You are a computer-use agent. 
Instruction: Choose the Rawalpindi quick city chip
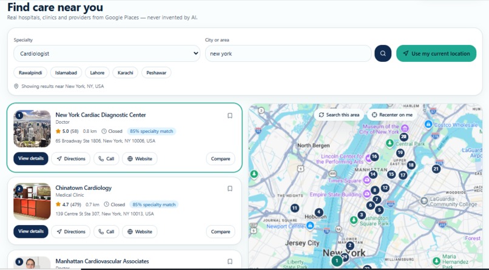tap(30, 73)
